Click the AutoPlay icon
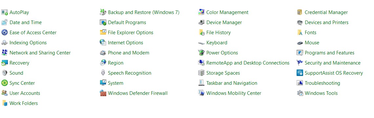The height and width of the screenshot is (118, 374). click(x=5, y=12)
